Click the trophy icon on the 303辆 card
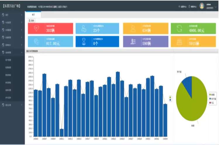Viewport: 219px width, 145px height. point(37,28)
